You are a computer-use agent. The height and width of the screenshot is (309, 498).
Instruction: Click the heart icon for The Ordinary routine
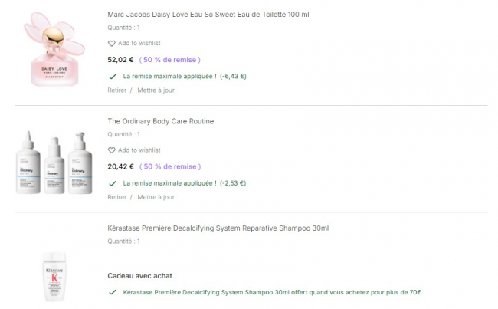click(112, 150)
